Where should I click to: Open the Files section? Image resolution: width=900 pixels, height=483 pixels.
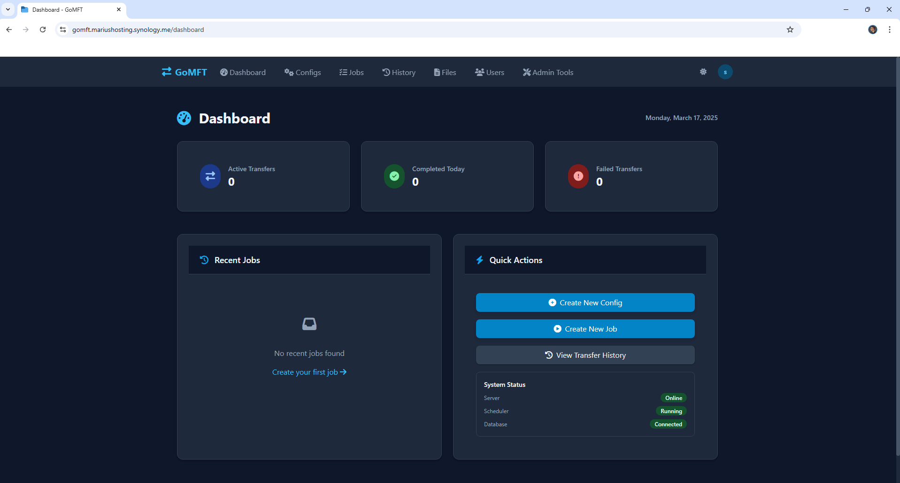pyautogui.click(x=445, y=72)
